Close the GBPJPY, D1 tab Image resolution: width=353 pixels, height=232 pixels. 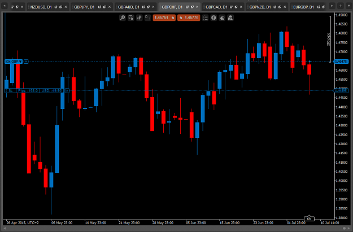110,7
